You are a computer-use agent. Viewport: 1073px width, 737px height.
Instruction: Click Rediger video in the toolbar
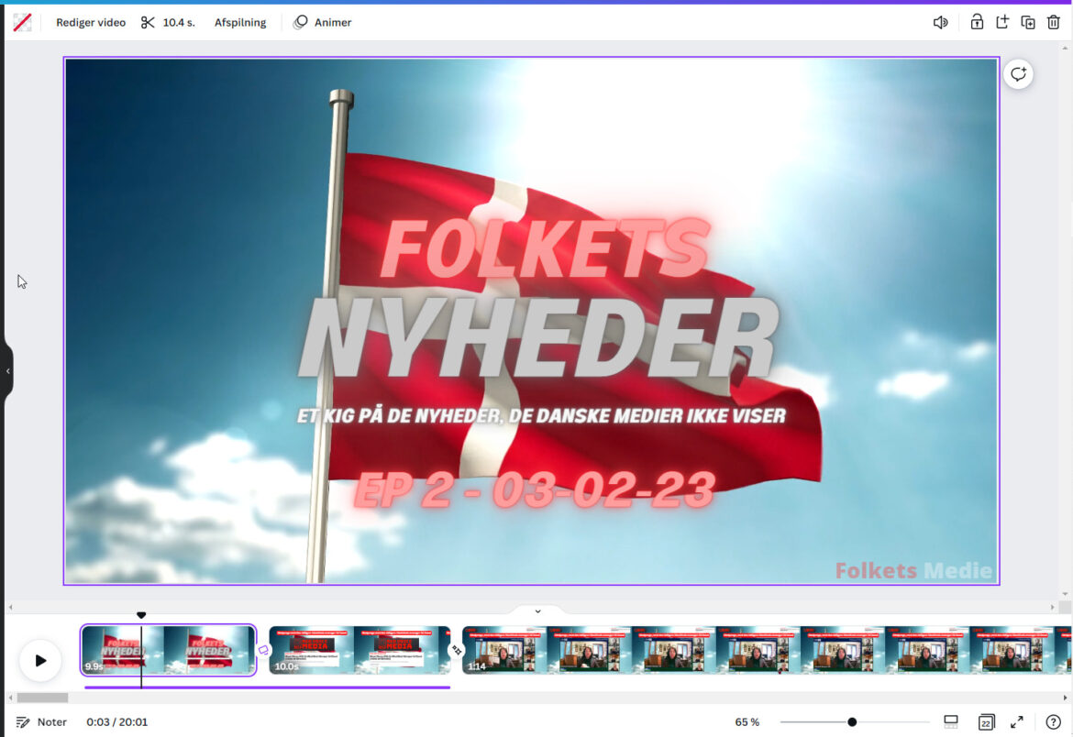pyautogui.click(x=91, y=23)
